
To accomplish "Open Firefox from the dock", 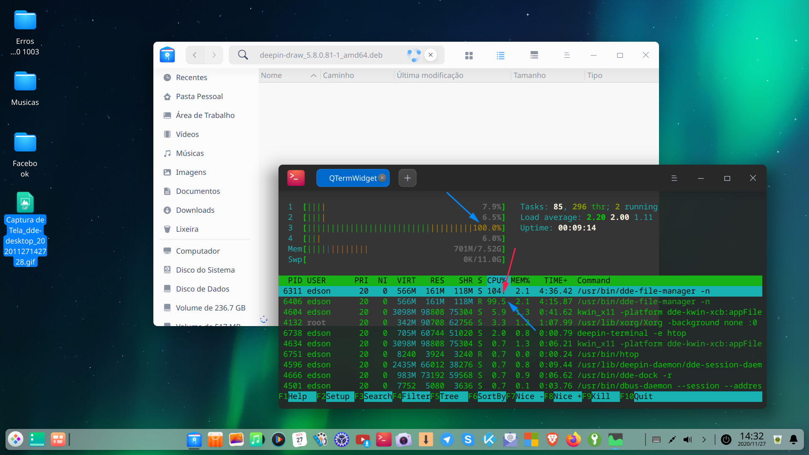I will pos(573,439).
